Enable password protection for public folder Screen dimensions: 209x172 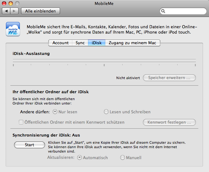click(21, 122)
